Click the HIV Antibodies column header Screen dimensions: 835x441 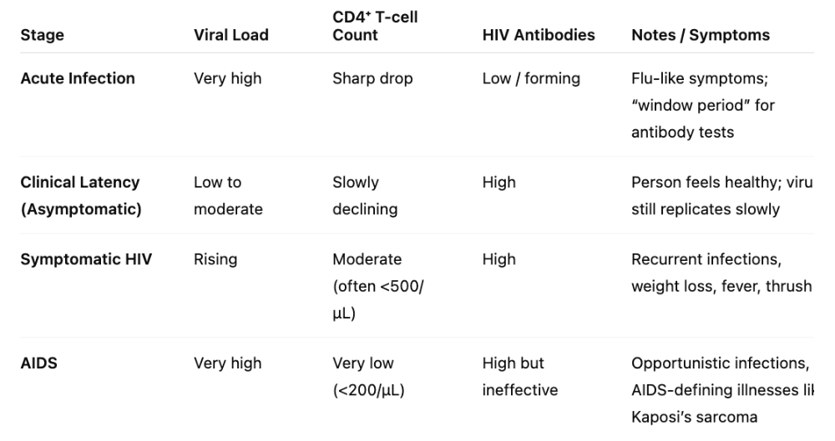point(538,36)
